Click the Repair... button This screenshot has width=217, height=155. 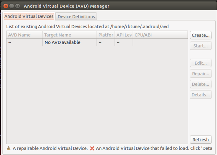point(201,74)
